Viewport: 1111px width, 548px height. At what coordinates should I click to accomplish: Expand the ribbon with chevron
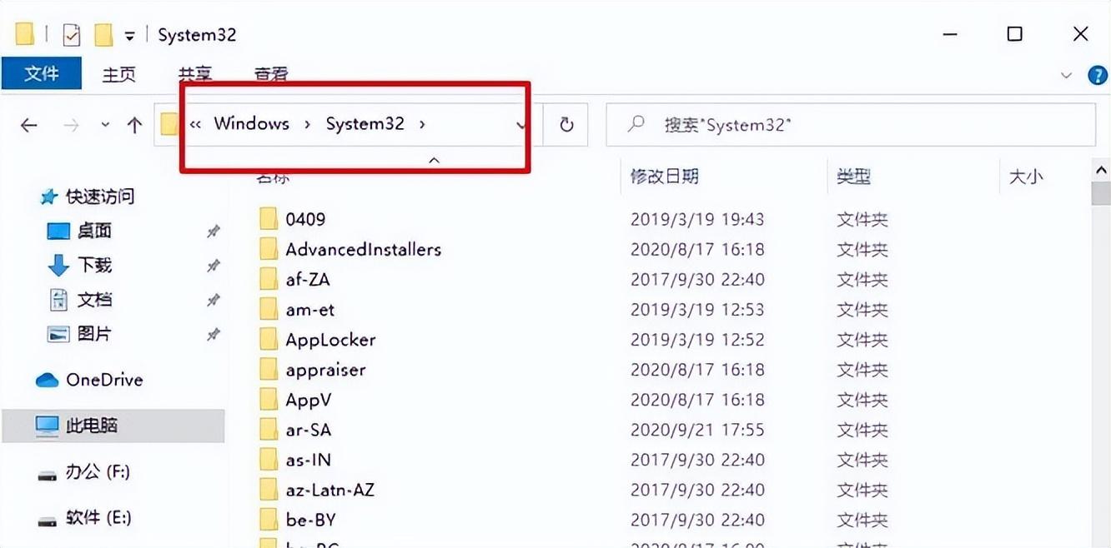[x=1066, y=75]
